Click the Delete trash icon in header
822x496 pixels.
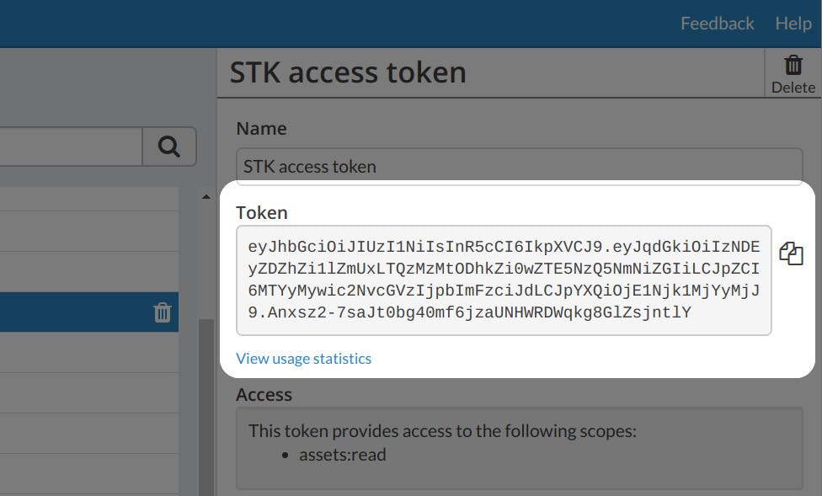(x=793, y=66)
